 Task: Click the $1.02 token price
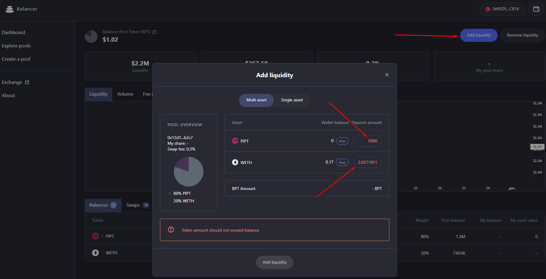coord(110,40)
